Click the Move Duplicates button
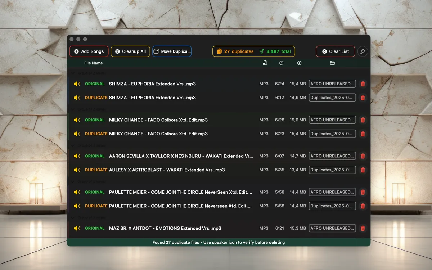 172,51
